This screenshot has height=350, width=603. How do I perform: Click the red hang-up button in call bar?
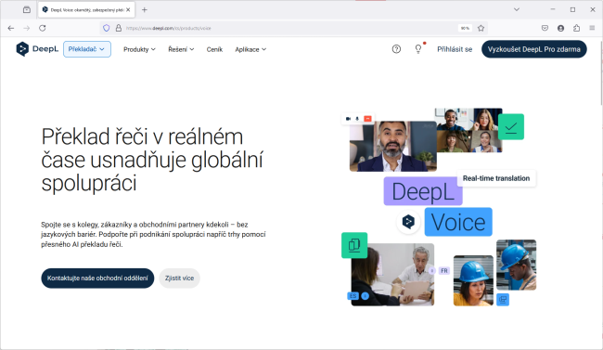click(x=367, y=119)
